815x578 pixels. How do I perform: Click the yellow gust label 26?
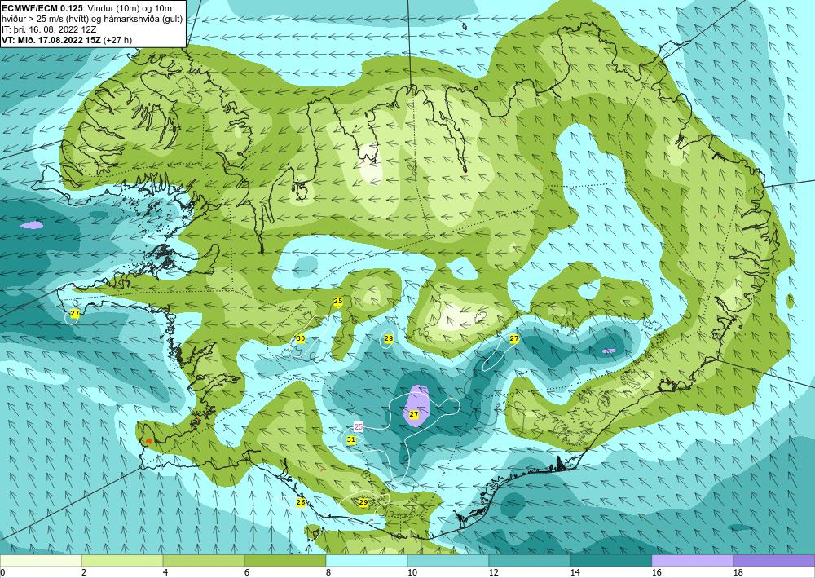tap(301, 502)
